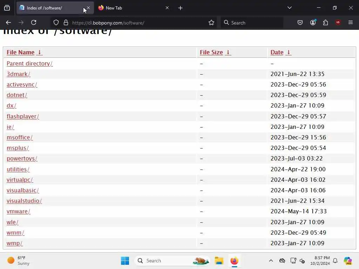The image size is (359, 269).
Task: Open clock showing 8:57 PM
Action: pyautogui.click(x=320, y=261)
